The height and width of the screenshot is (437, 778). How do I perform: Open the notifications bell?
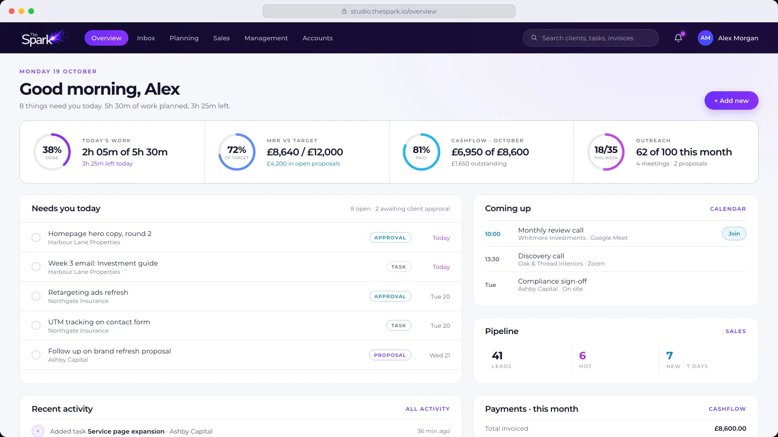pos(678,38)
